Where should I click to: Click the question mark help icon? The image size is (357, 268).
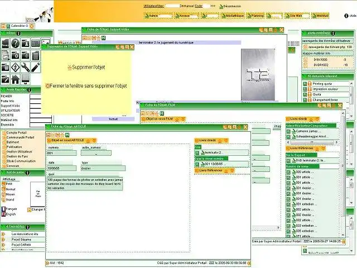pos(16,43)
